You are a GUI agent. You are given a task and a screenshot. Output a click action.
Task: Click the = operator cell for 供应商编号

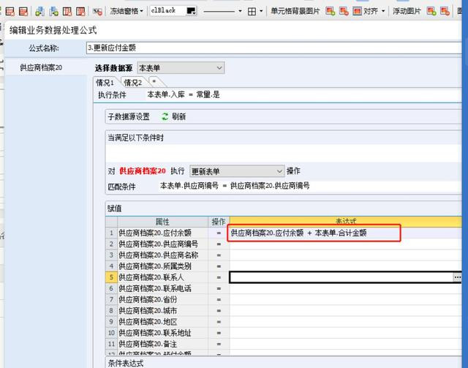219,244
